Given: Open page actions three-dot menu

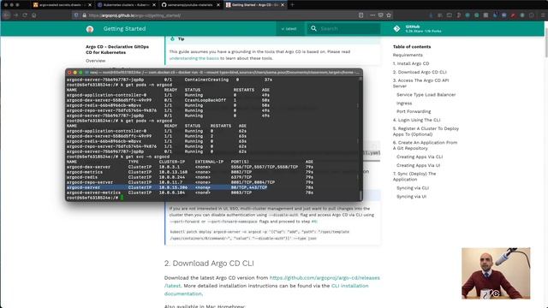Looking at the screenshot, I should tap(372, 15).
